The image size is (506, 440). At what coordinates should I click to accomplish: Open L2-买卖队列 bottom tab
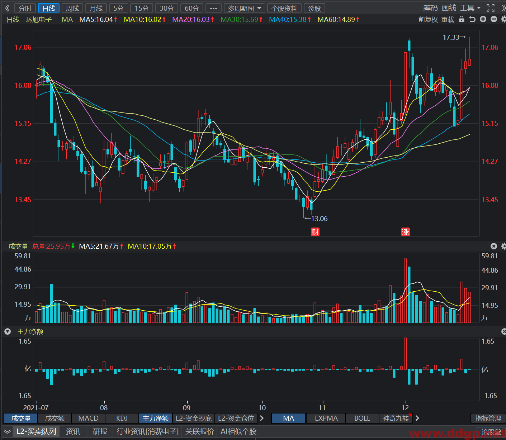[x=36, y=431]
